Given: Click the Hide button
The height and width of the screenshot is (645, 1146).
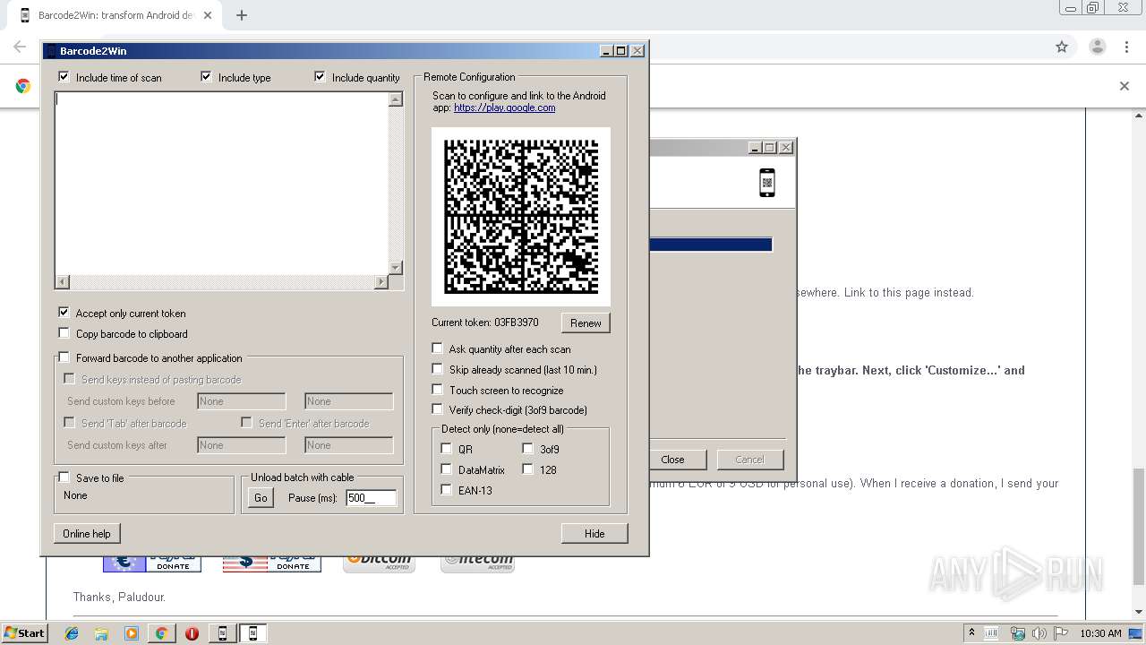Looking at the screenshot, I should 594,533.
